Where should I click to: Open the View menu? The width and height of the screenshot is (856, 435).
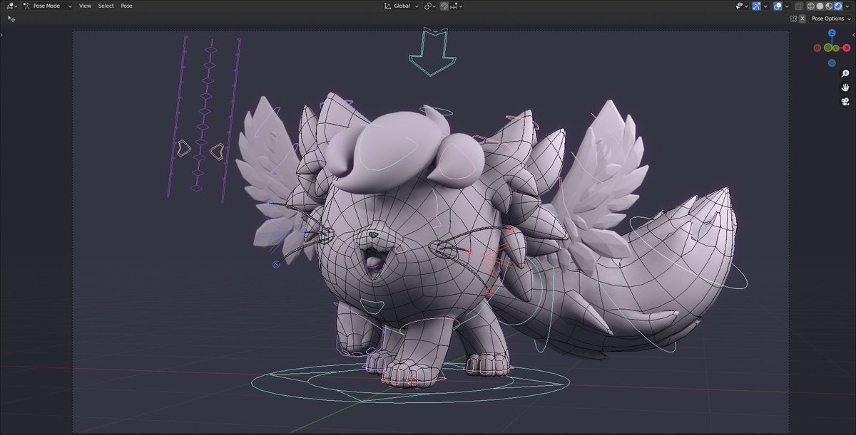(85, 6)
